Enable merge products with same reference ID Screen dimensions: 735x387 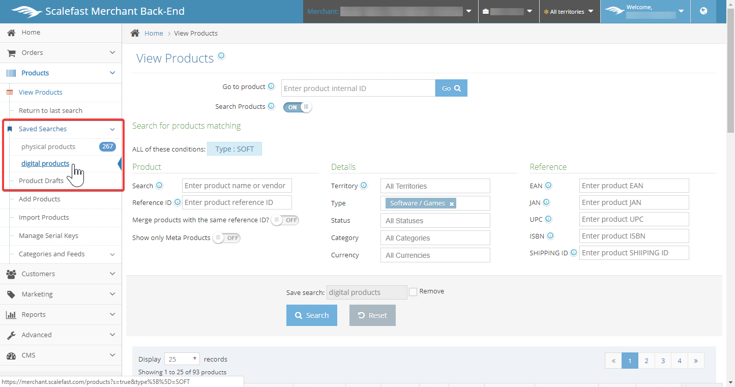pos(285,220)
